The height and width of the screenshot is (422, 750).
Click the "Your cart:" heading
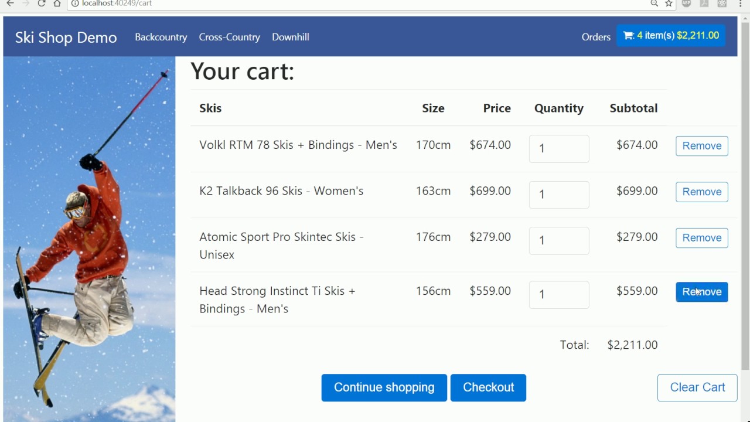coord(243,72)
